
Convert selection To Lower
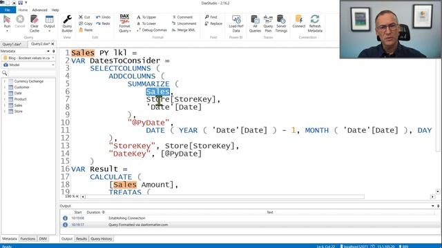coord(146,23)
